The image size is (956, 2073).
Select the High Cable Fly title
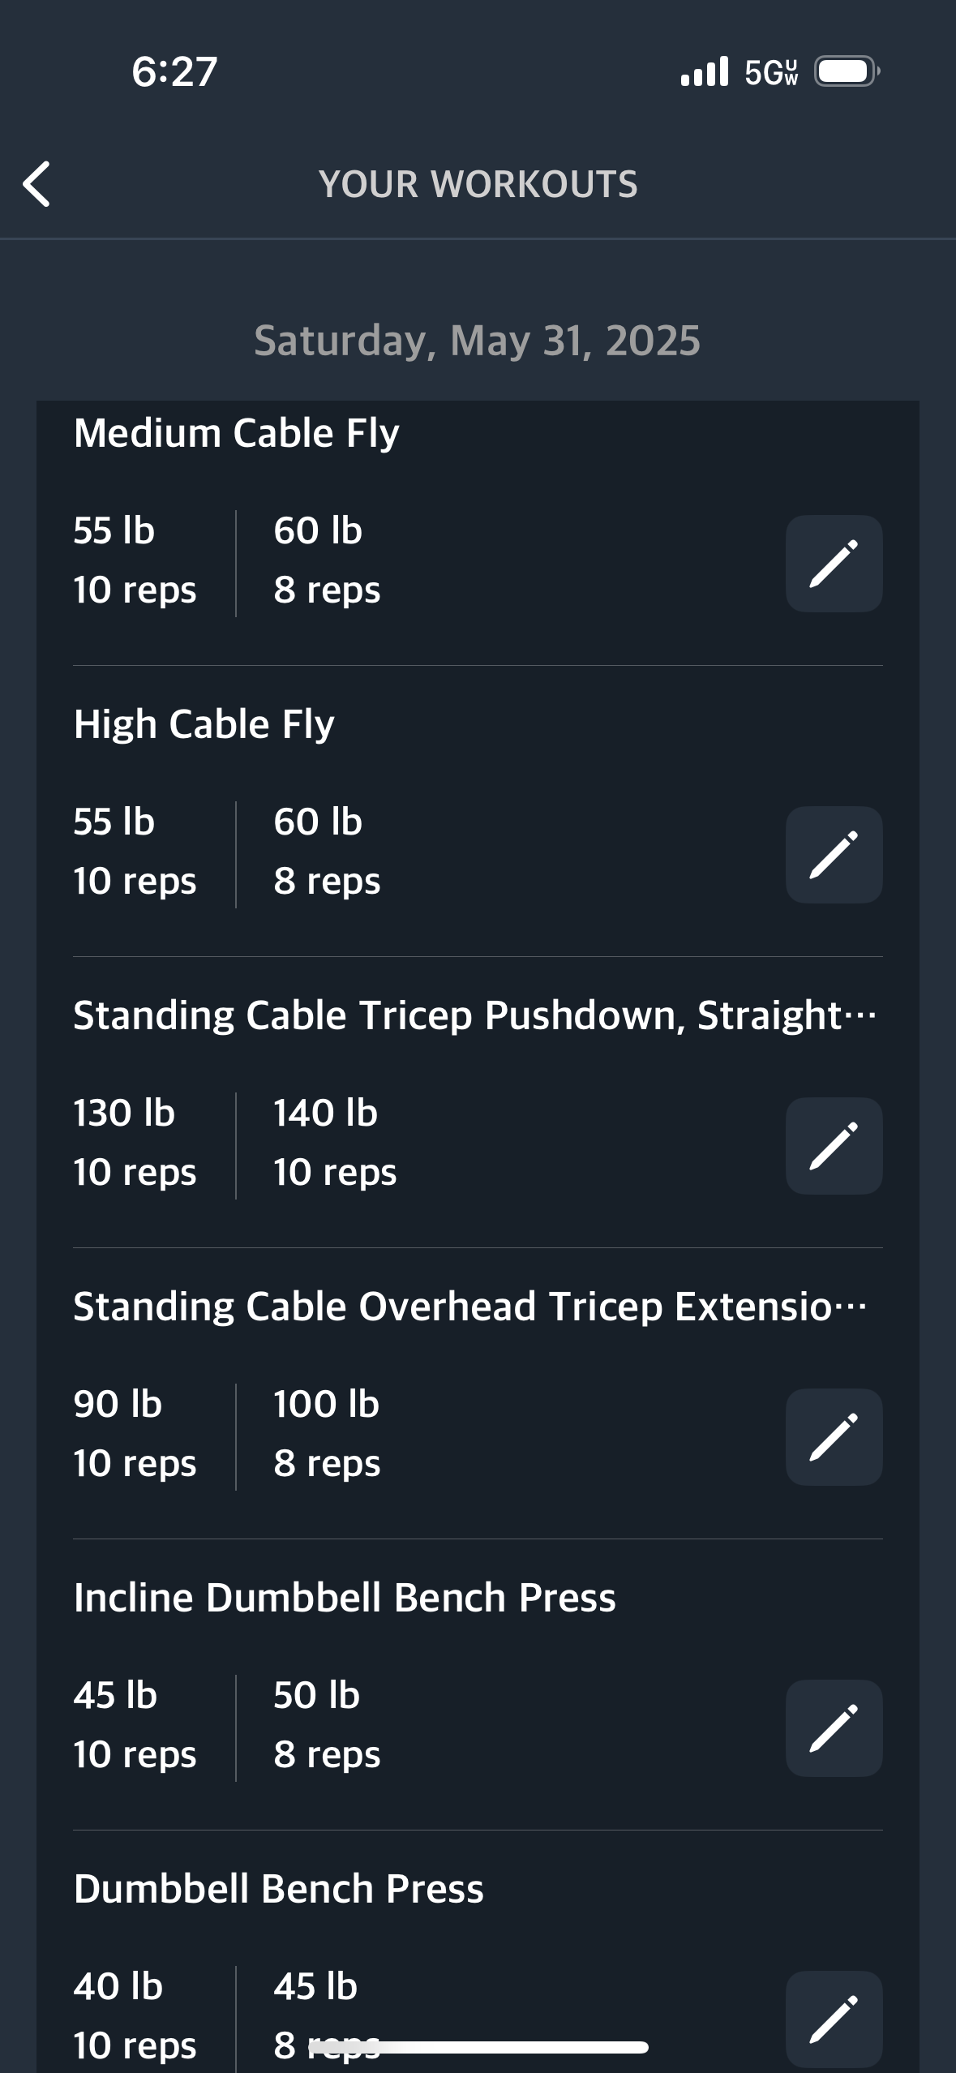click(204, 724)
